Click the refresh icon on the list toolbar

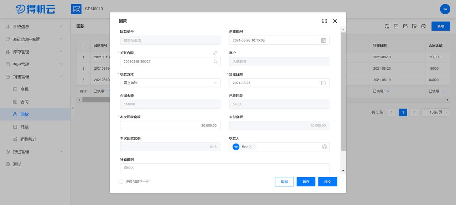click(387, 26)
